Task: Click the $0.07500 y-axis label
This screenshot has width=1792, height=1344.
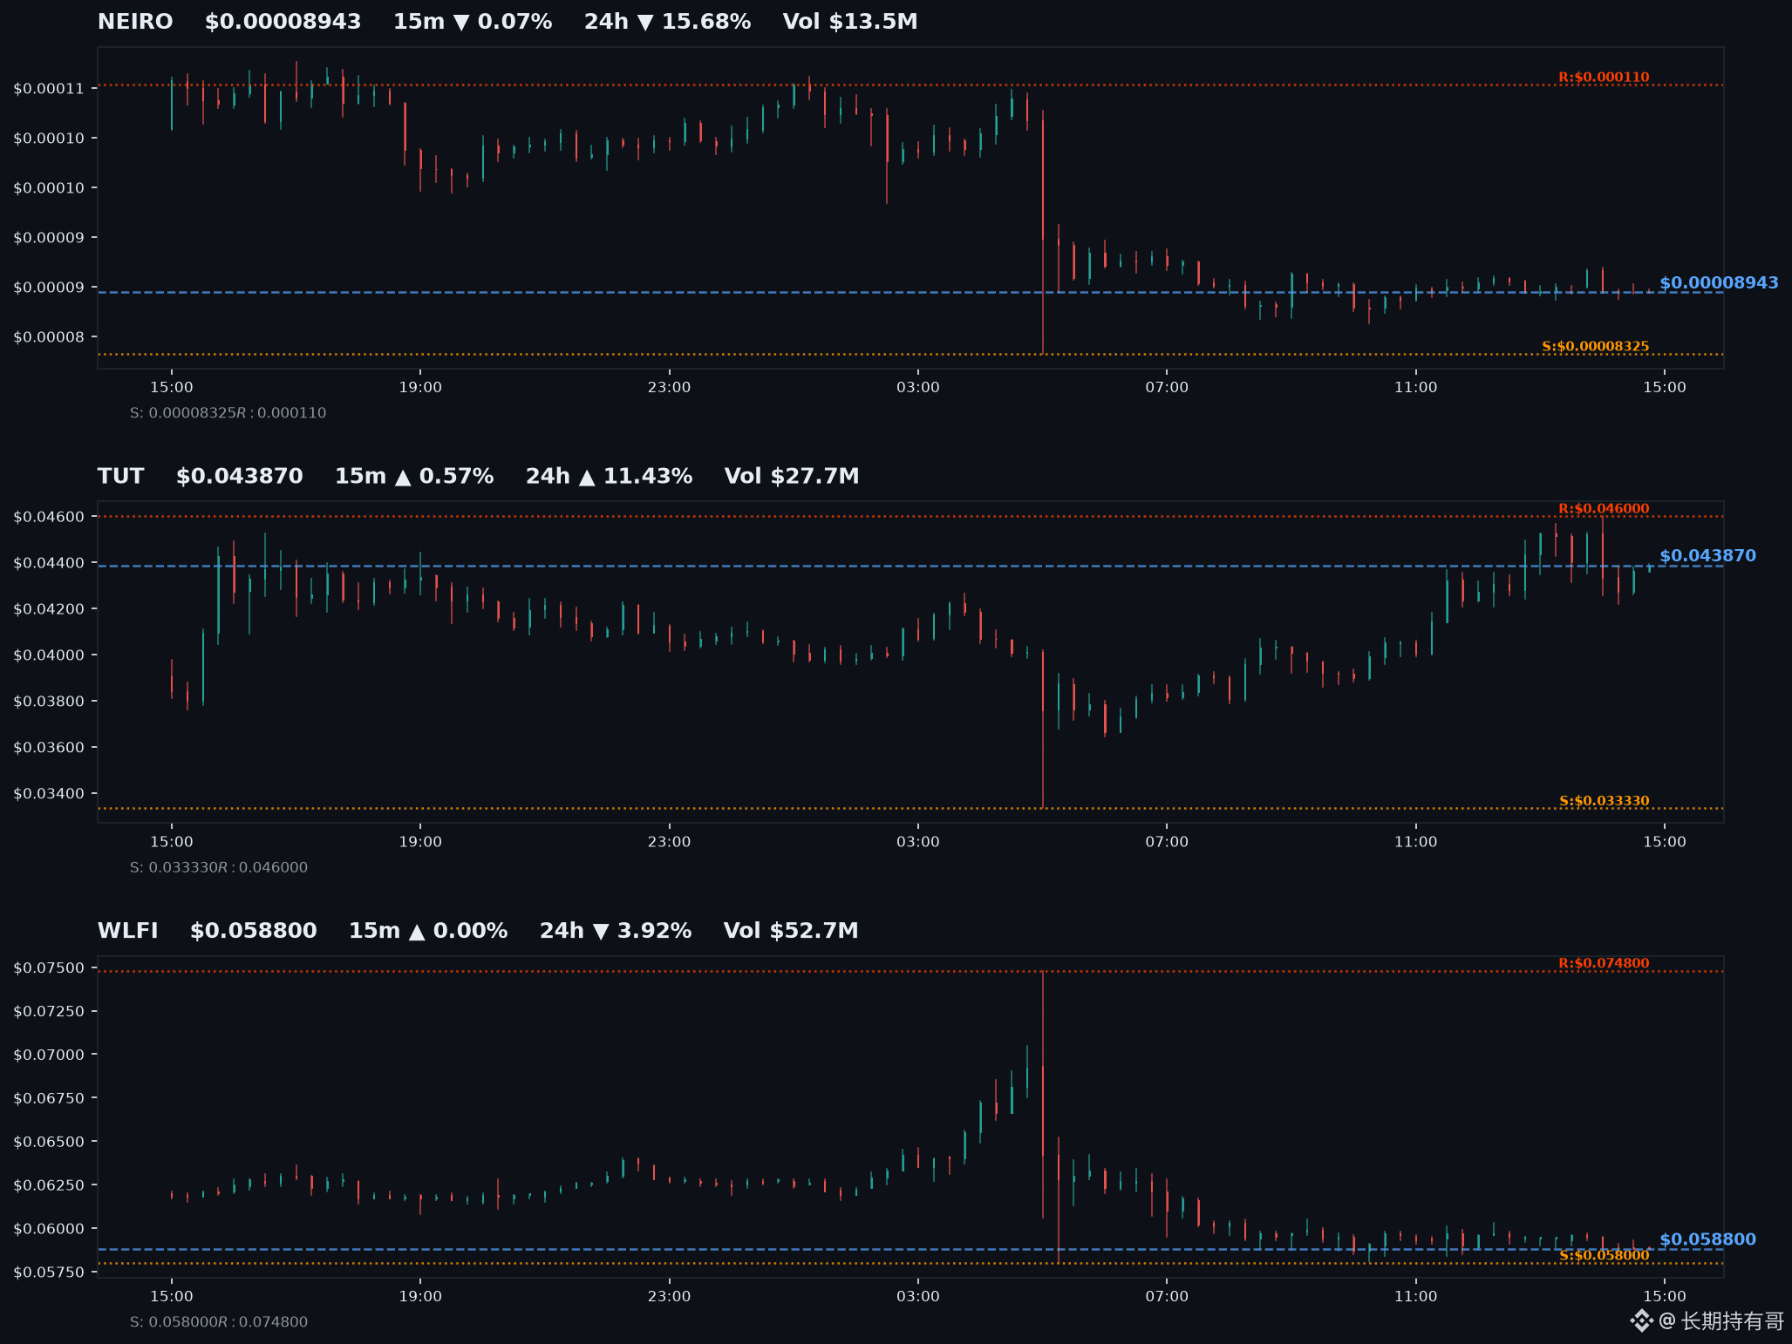Action: (49, 968)
